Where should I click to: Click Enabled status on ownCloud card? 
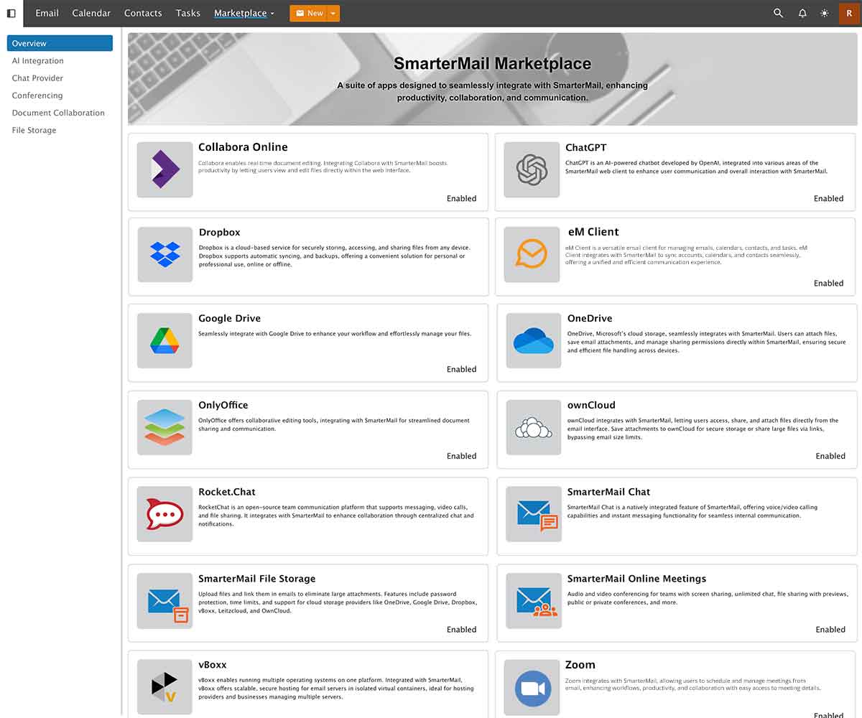tap(831, 456)
